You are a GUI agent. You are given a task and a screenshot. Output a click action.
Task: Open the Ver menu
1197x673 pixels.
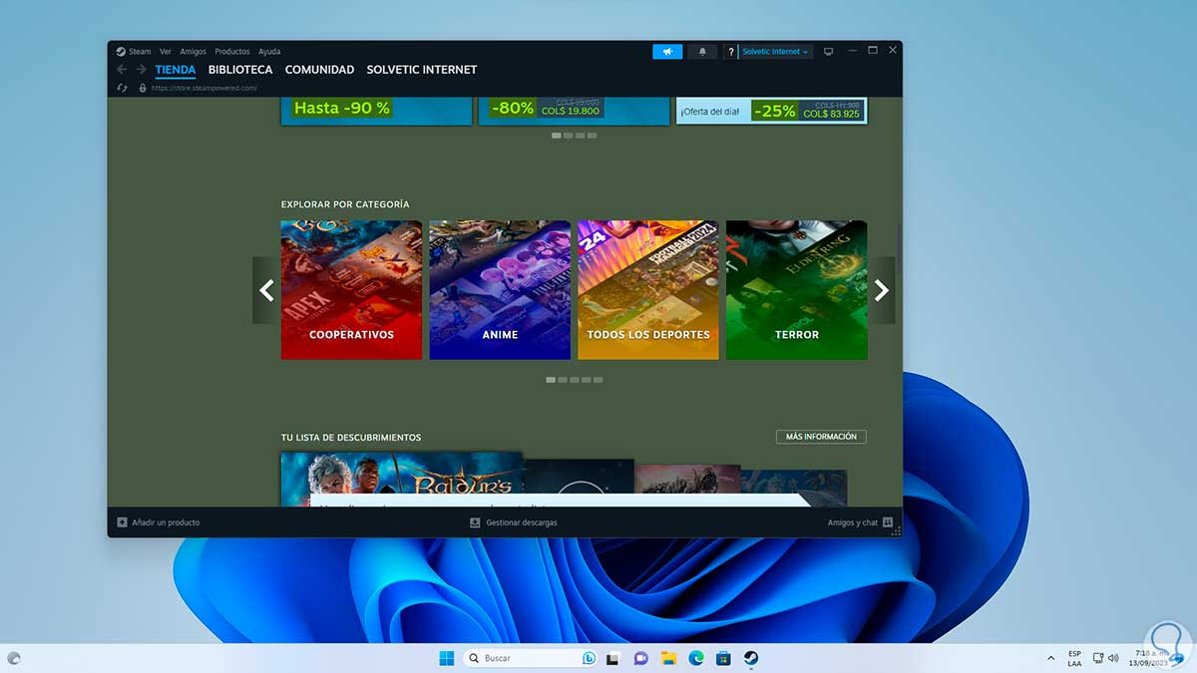click(166, 52)
